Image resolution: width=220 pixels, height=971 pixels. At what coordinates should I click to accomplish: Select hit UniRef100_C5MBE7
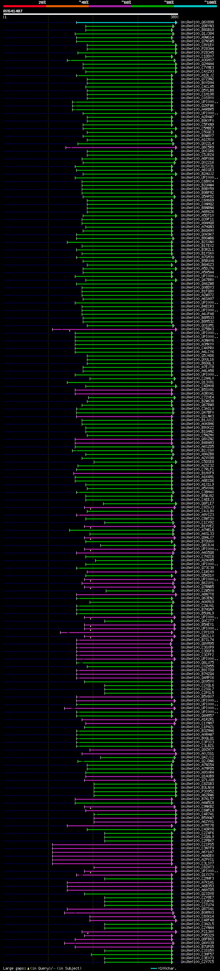[197, 128]
